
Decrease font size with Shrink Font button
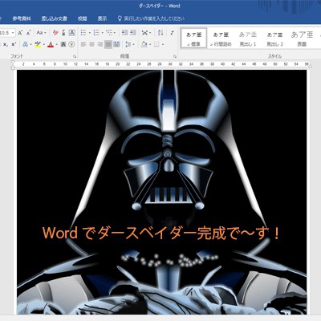click(x=28, y=33)
